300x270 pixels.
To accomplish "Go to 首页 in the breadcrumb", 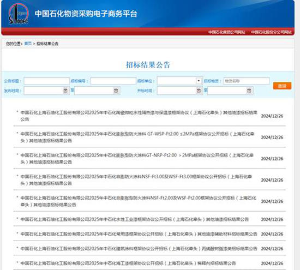I will (x=28, y=44).
